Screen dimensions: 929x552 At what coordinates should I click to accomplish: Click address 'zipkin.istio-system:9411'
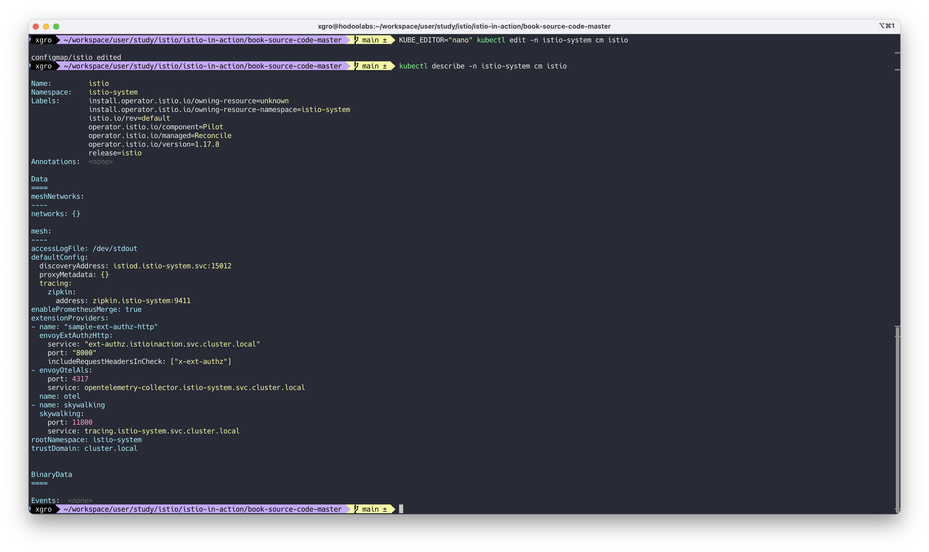142,301
